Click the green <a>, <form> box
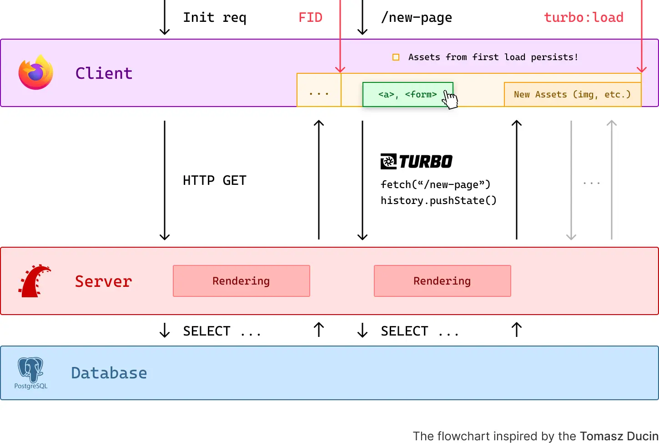Viewport: 659px width, 443px height. click(x=407, y=94)
